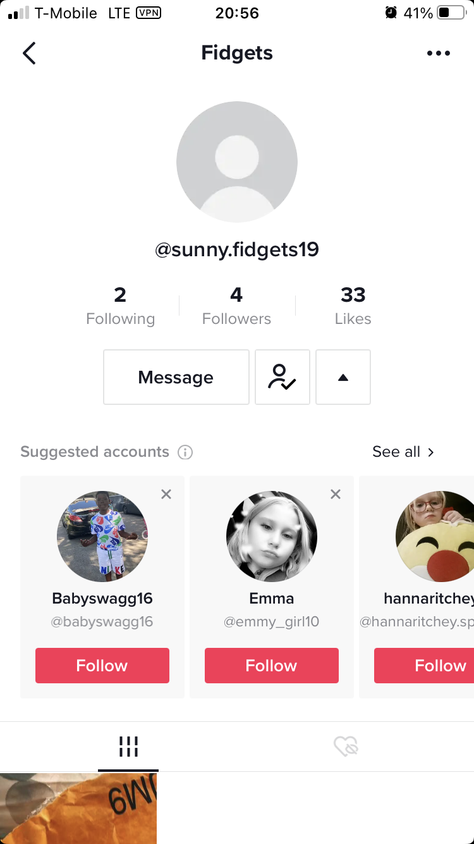Follow the hannaritchey account
Image resolution: width=474 pixels, height=844 pixels.
(x=424, y=666)
